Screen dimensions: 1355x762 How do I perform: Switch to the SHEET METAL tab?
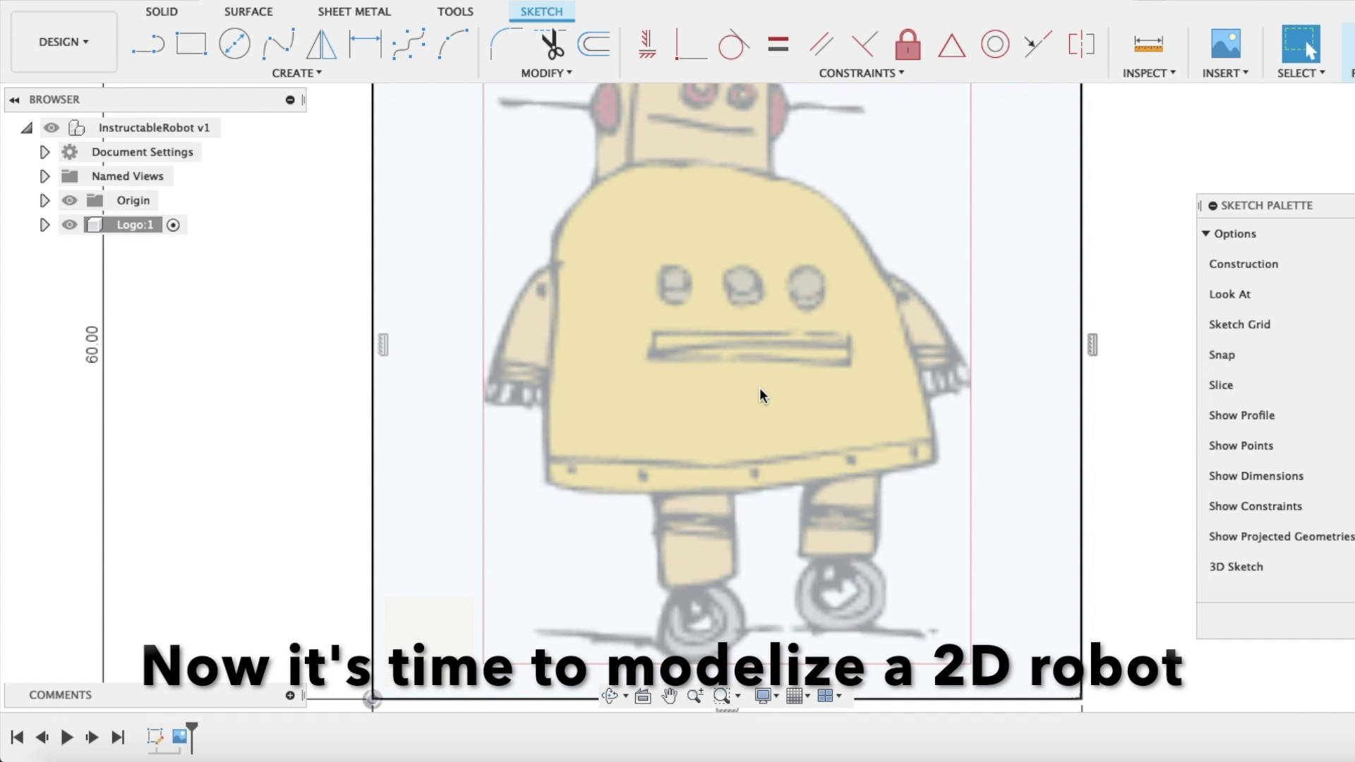[354, 11]
